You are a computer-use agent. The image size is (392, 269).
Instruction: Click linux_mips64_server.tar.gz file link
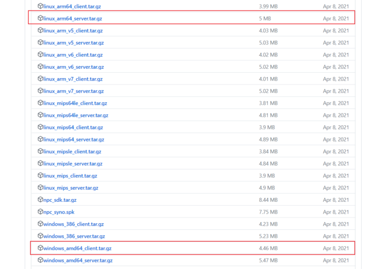coord(73,139)
